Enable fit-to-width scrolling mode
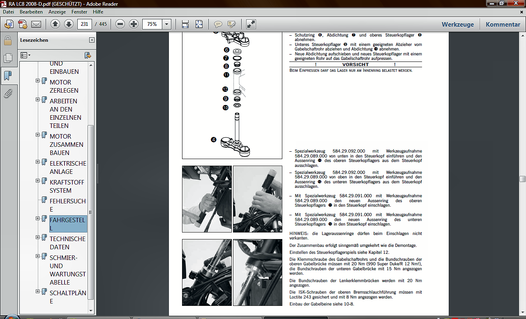This screenshot has width=526, height=319. (x=185, y=24)
